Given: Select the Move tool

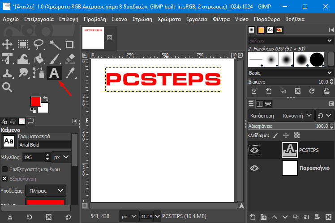Looking at the screenshot, I should pyautogui.click(x=7, y=45).
